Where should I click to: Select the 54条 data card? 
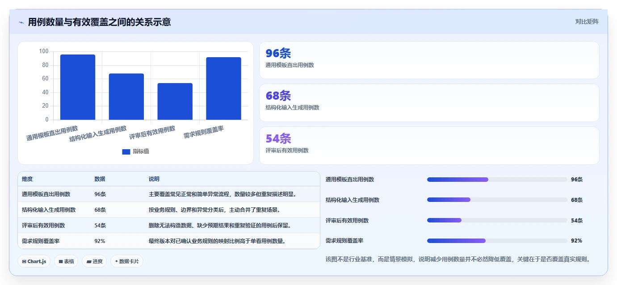point(429,145)
